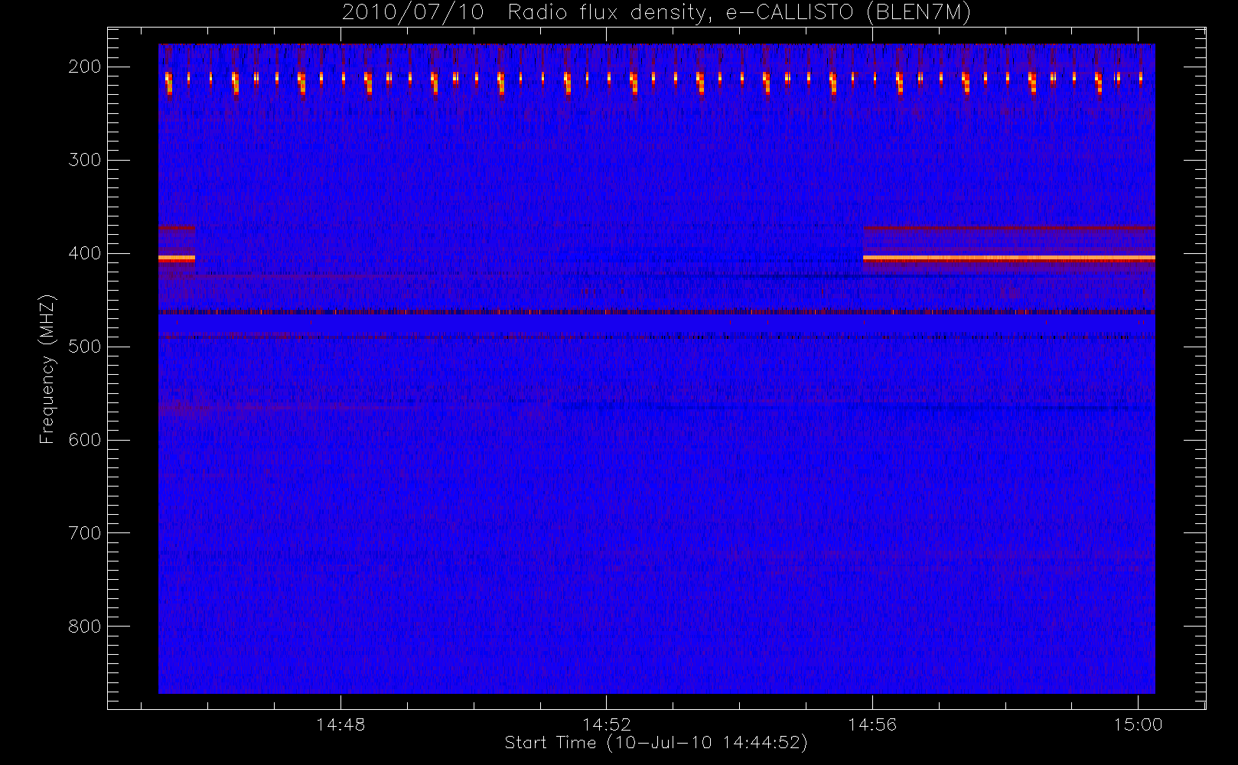Image resolution: width=1238 pixels, height=765 pixels.
Task: Click the 800 frequency tick label
Action: pos(85,627)
